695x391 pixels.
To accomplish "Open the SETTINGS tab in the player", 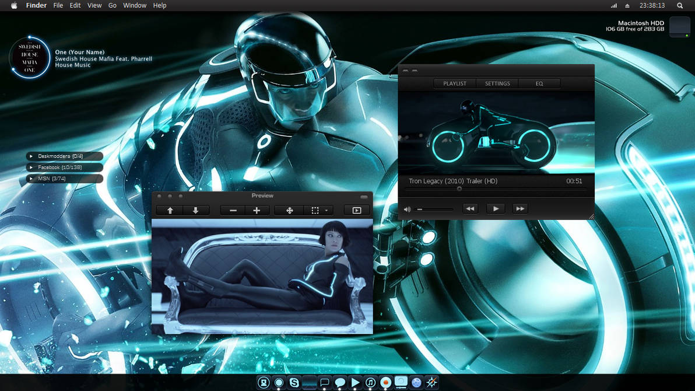I will tap(497, 83).
